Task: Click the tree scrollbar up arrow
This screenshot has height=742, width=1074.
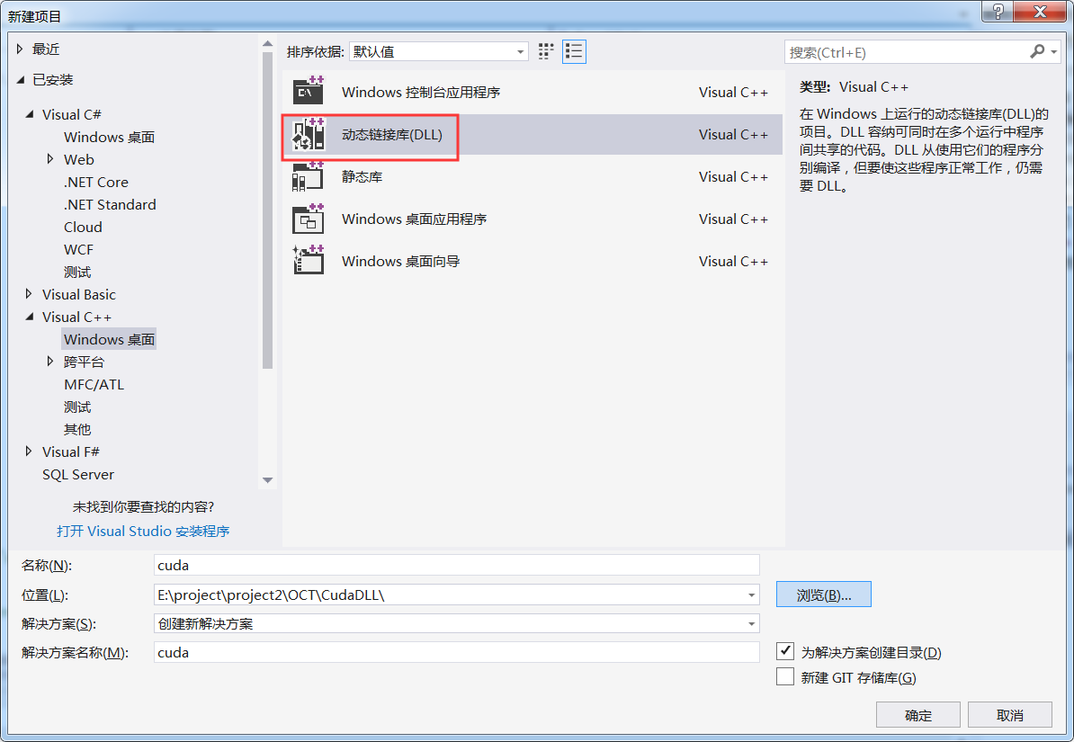Action: coord(268,44)
